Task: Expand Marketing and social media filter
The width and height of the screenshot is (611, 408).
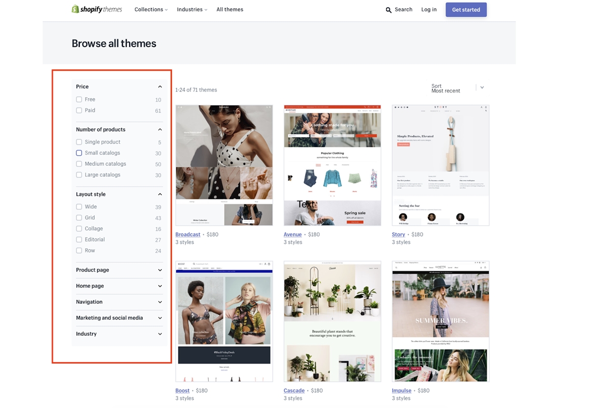Action: click(160, 318)
